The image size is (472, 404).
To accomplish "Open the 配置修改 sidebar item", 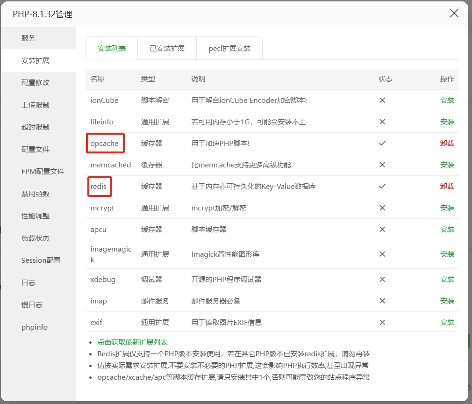I will (x=32, y=83).
